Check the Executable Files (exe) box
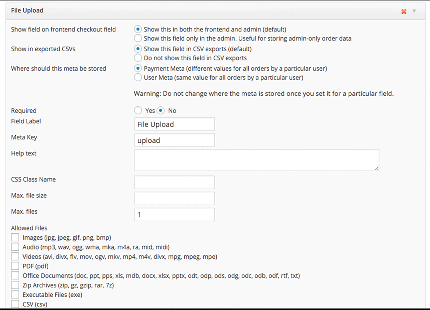The width and height of the screenshot is (430, 310). pos(15,295)
